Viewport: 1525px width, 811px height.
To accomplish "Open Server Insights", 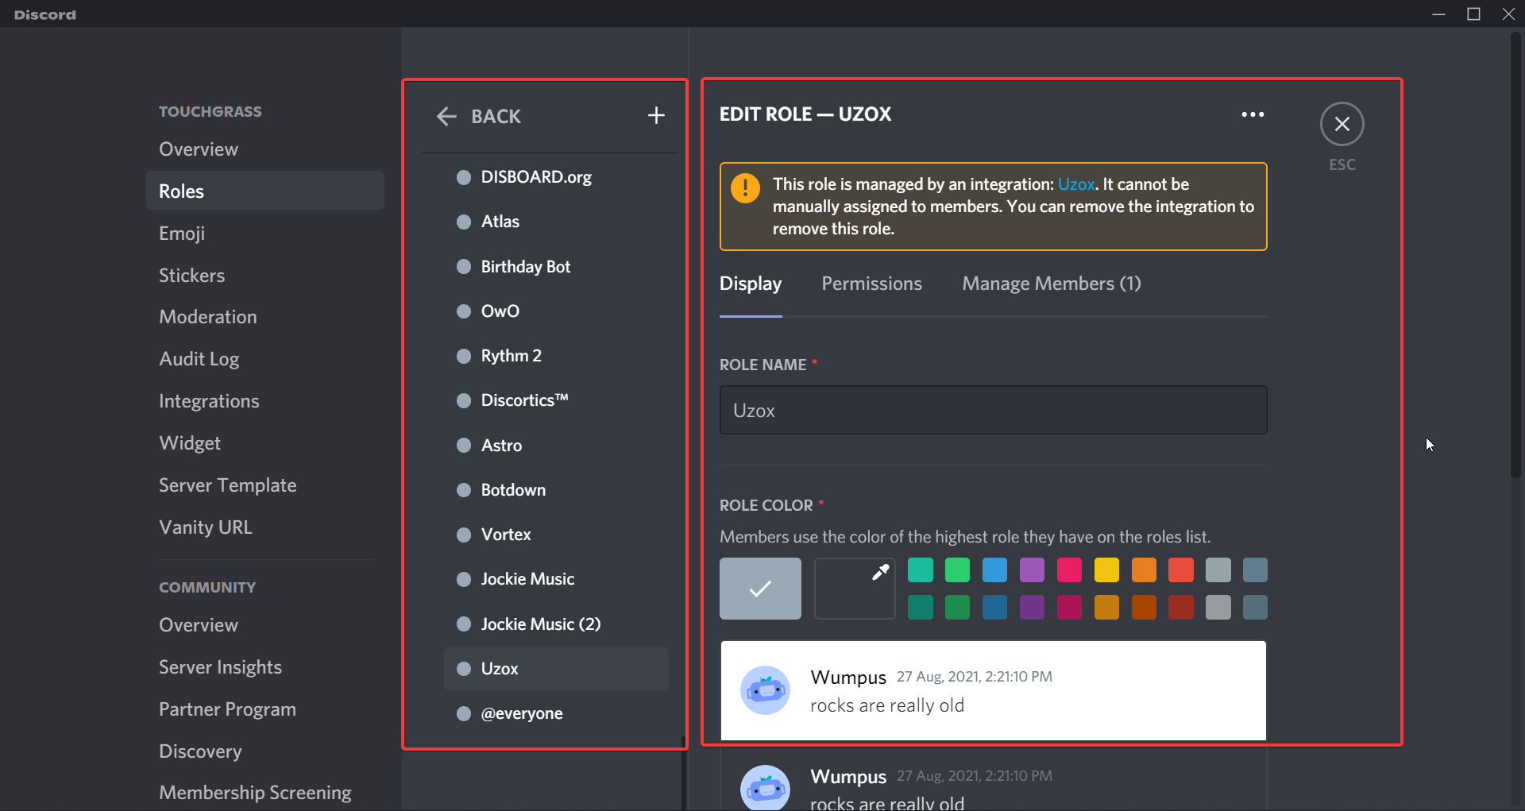I will click(x=265, y=667).
